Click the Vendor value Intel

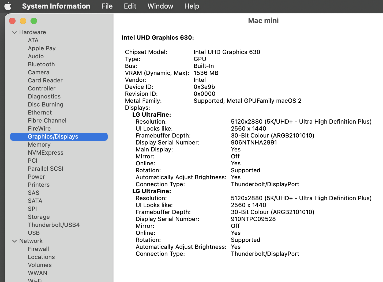(x=200, y=80)
